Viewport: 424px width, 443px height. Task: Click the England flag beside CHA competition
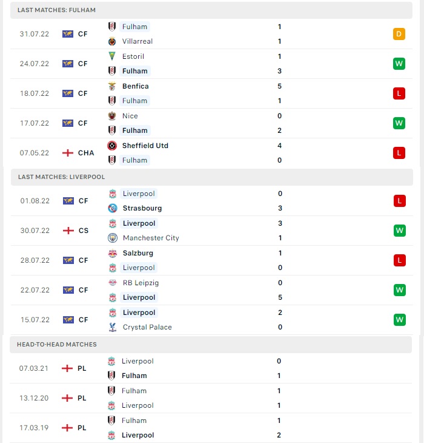(68, 153)
